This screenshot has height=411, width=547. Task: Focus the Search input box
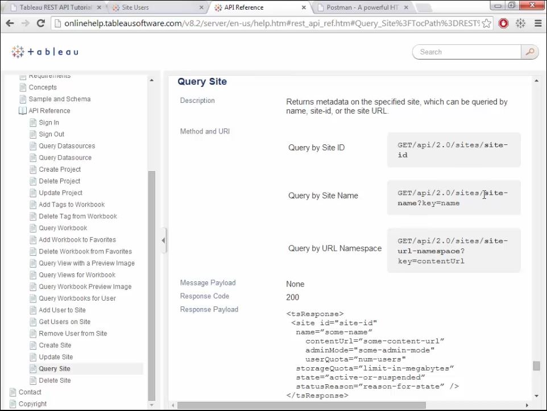tap(467, 52)
